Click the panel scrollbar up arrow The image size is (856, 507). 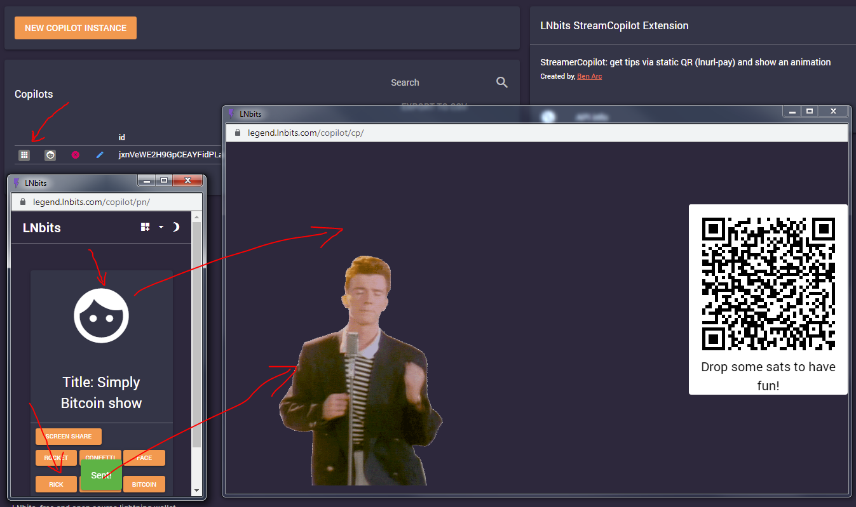196,217
